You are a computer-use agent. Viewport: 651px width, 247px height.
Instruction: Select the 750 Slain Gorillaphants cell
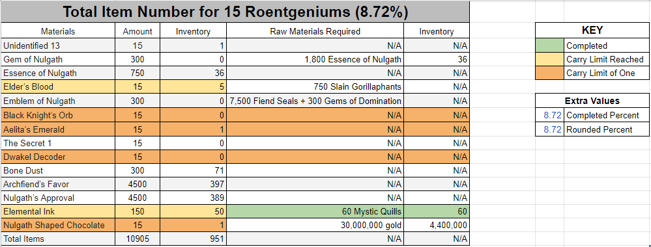tap(315, 87)
